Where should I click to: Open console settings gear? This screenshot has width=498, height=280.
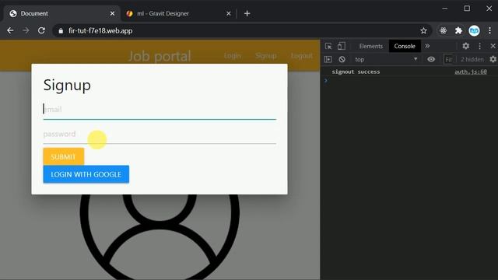click(493, 59)
